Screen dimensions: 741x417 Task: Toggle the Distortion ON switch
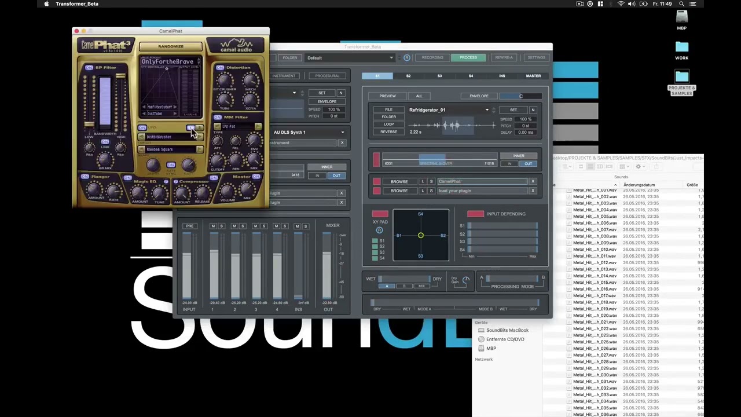(x=220, y=68)
